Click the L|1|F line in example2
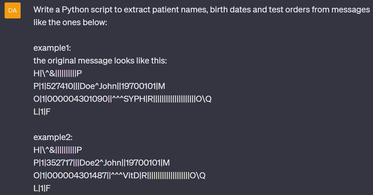The image size is (373, 195). tap(42, 188)
